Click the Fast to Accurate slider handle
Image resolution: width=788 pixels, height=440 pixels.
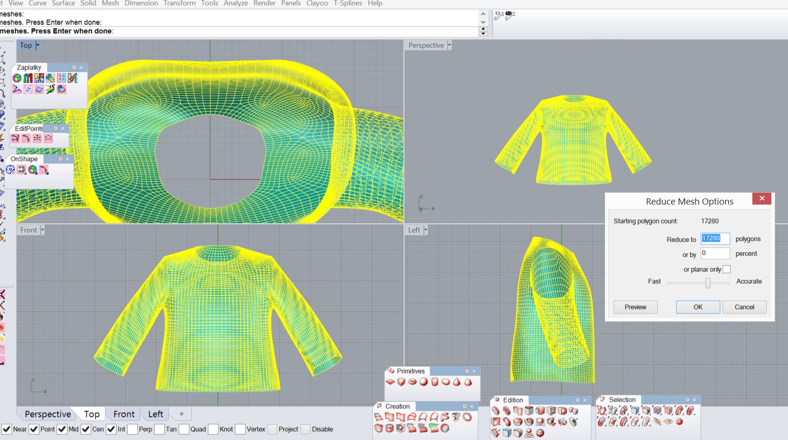tap(708, 283)
